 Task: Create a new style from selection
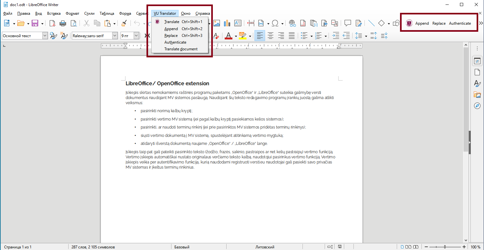[x=64, y=36]
